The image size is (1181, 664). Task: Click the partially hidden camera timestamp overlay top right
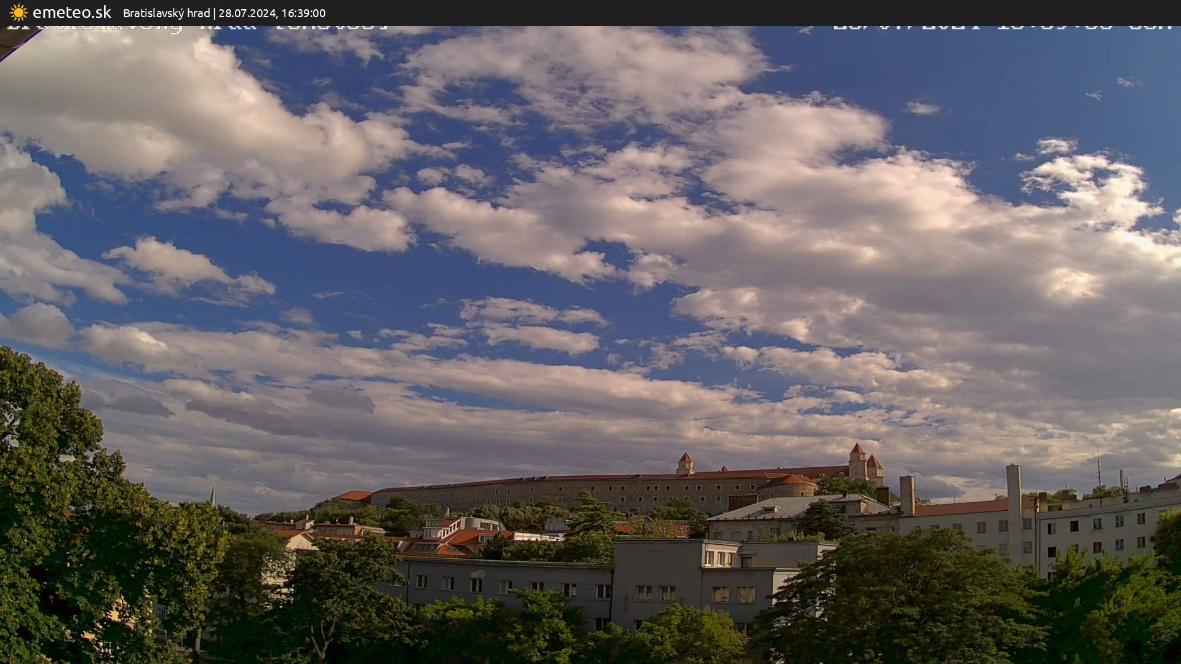1003,28
